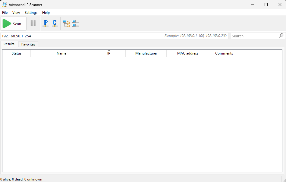Click the Advanced IP Scanner title icon

(5, 5)
